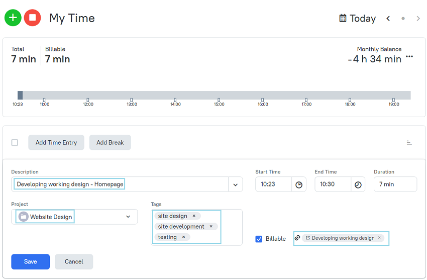The image size is (427, 280).
Task: Remove the site design tag
Action: (194, 216)
